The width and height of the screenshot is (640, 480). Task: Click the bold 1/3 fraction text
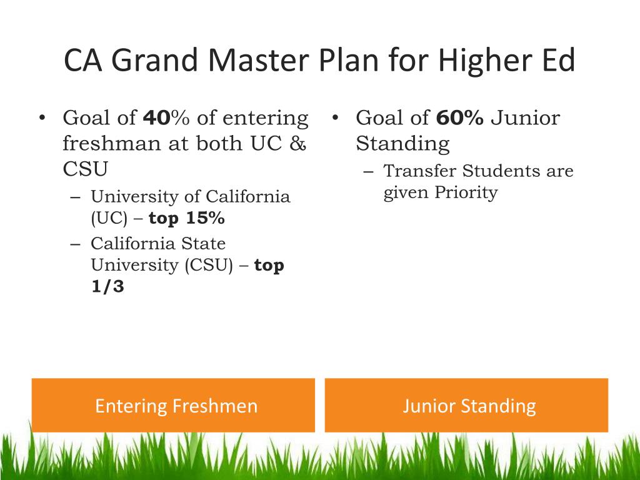click(x=107, y=286)
